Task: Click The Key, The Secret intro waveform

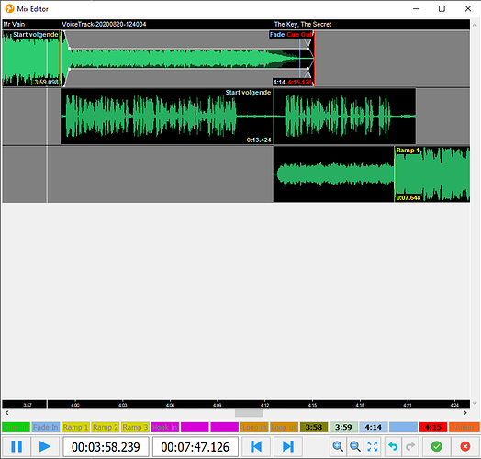Action: 334,174
